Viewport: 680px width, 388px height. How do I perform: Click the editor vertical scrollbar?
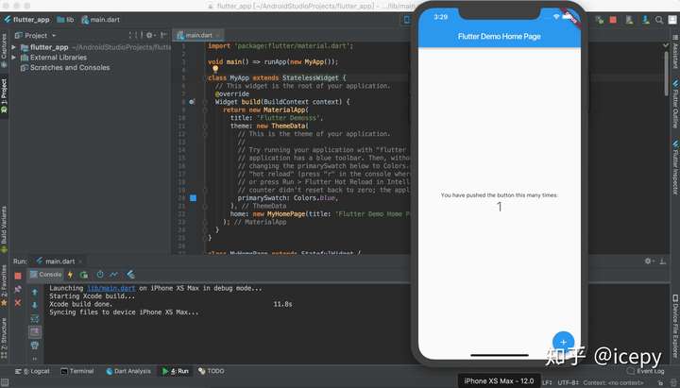pos(666,74)
